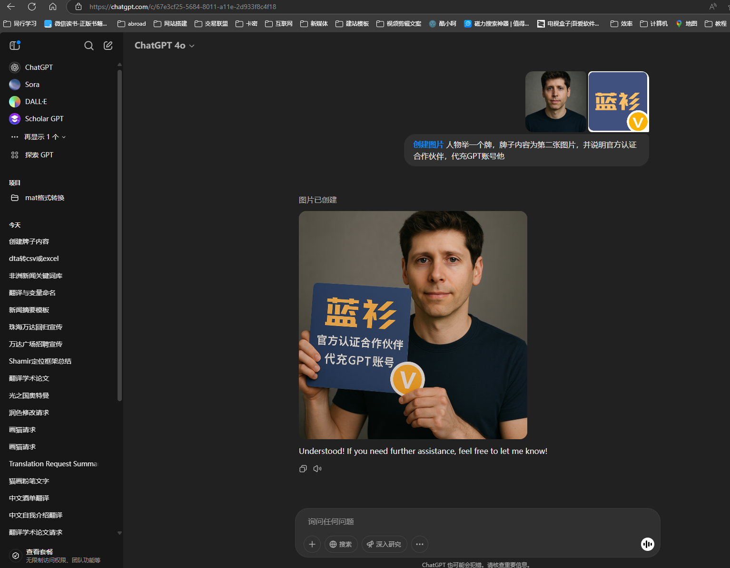The width and height of the screenshot is (730, 568).
Task: Click plus icon to attach files
Action: click(x=312, y=544)
